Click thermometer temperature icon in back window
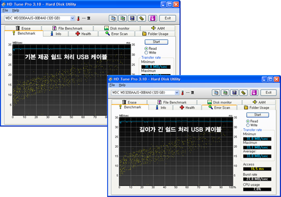Image resolution: width=281 pixels, height=197 pixels. click(78, 18)
